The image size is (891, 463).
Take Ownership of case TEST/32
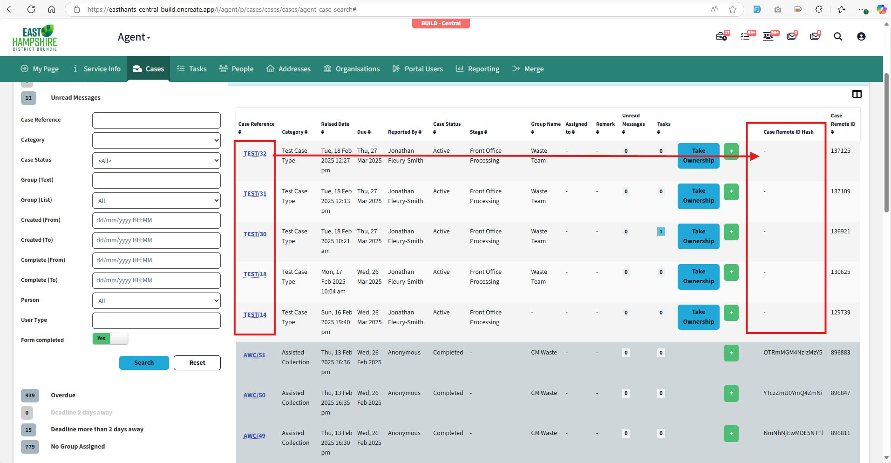pos(698,156)
